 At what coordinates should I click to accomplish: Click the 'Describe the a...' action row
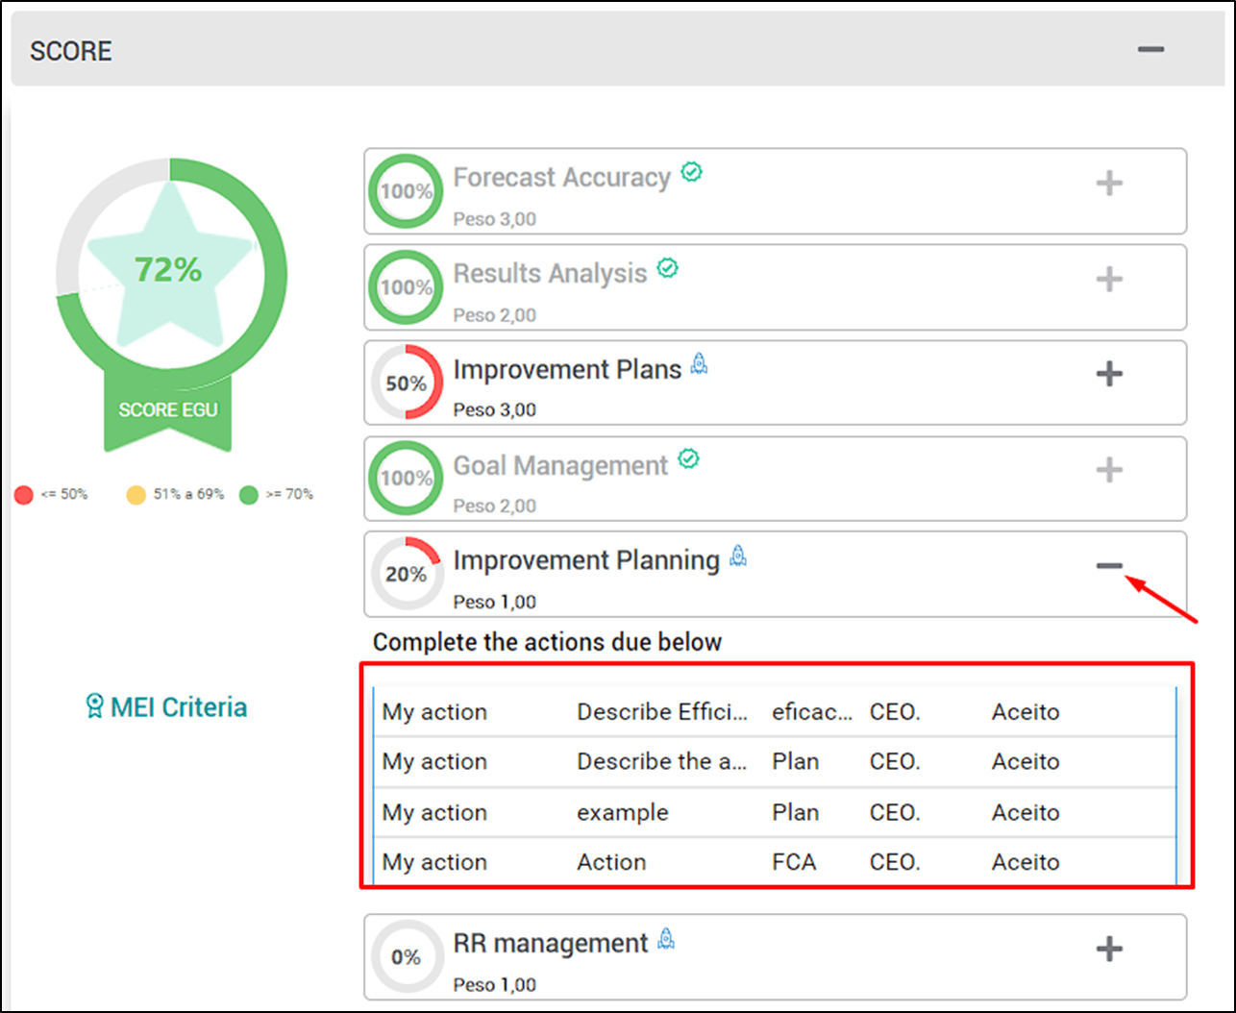tap(775, 762)
